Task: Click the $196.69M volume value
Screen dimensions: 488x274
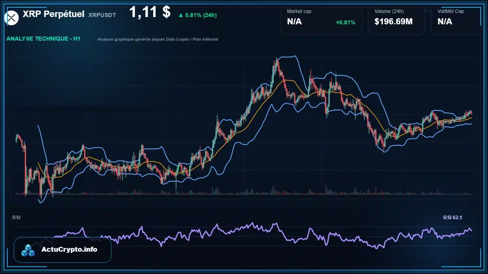Action: pos(394,22)
